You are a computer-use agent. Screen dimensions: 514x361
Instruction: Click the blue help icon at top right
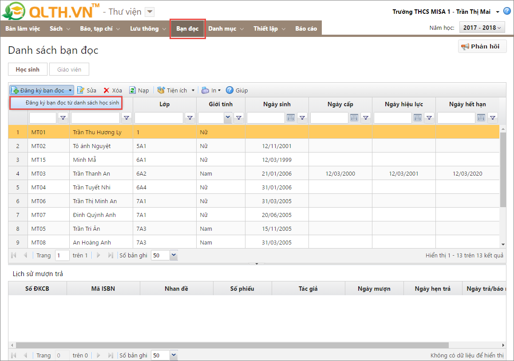[x=507, y=11]
